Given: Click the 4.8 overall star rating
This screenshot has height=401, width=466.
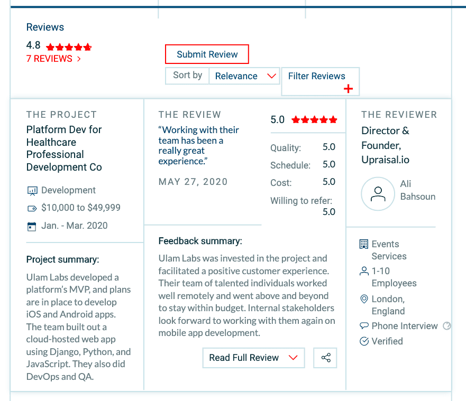Looking at the screenshot, I should 69,46.
